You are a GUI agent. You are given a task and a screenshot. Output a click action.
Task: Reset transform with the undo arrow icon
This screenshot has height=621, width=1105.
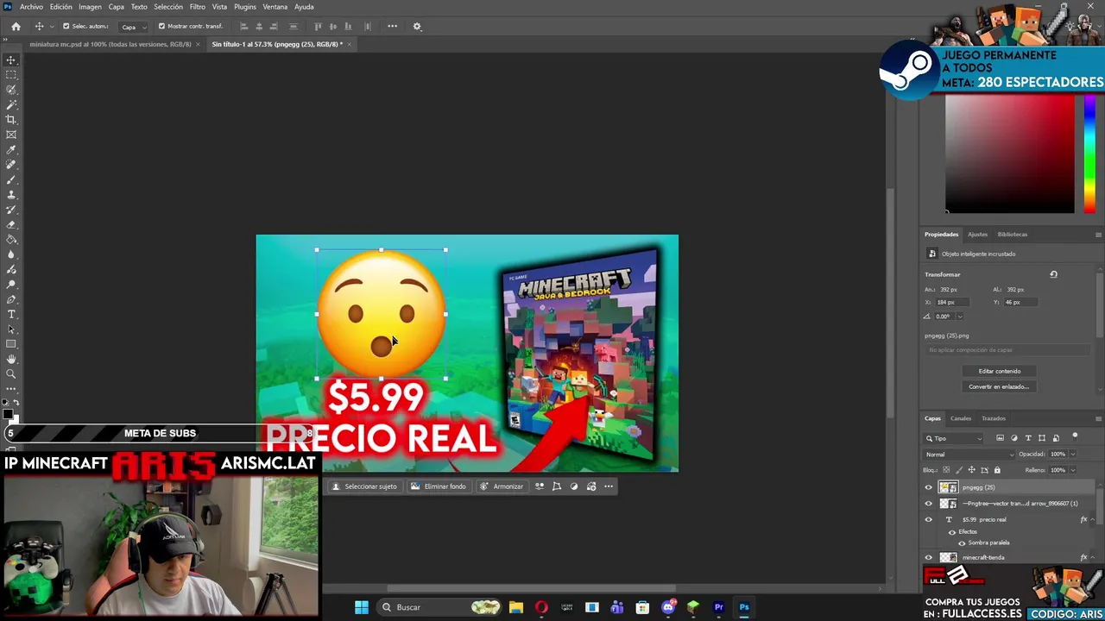[1053, 274]
